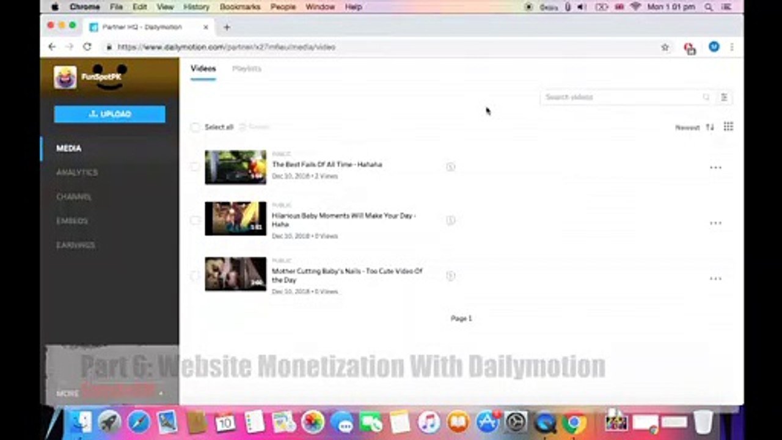Open the EARNINGS section in sidebar
This screenshot has width=782, height=440.
(x=76, y=245)
